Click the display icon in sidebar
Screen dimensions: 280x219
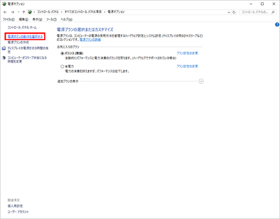(4, 49)
